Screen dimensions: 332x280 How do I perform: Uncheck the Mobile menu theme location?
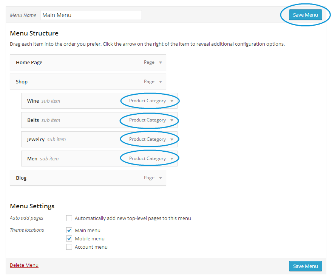[x=69, y=238]
